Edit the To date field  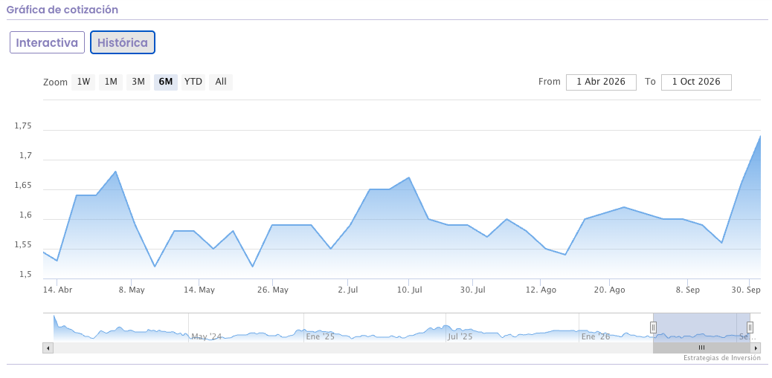pos(696,82)
